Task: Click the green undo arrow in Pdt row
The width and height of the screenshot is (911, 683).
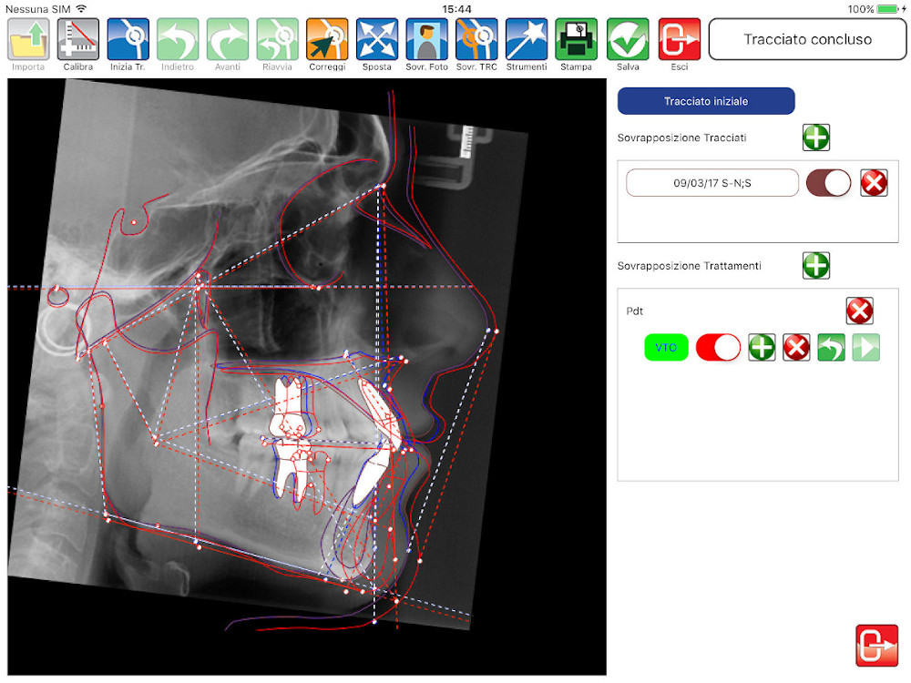Action: 831,347
